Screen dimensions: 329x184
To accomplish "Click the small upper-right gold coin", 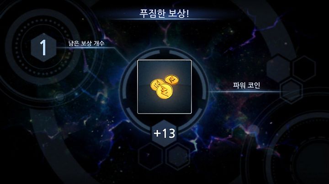I will coord(172,80).
